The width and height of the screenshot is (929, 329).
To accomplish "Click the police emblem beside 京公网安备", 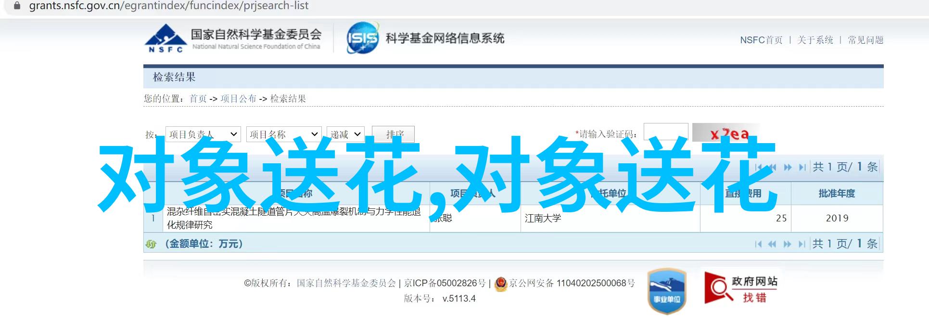I will click(x=501, y=283).
